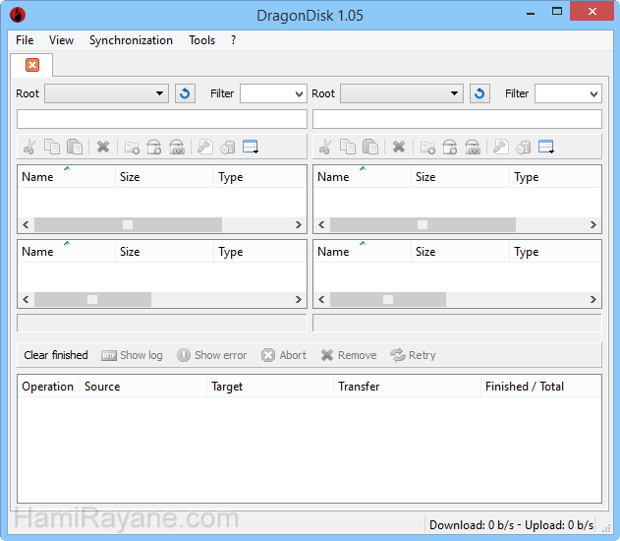The height and width of the screenshot is (541, 620).
Task: Click the horizontal scrollbar thumb in lower-left list
Action: (92, 300)
